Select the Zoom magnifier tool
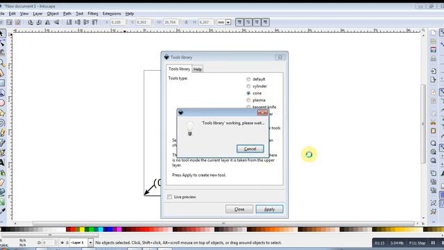The height and width of the screenshot is (250, 444). 2,63
